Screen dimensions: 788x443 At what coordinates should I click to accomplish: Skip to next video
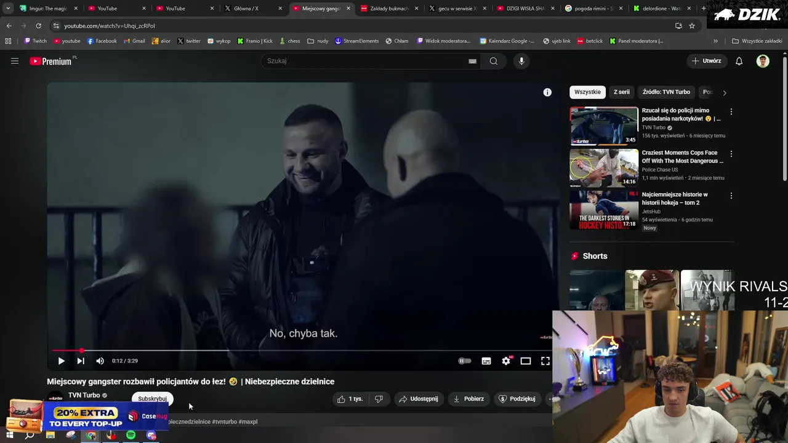pyautogui.click(x=81, y=361)
